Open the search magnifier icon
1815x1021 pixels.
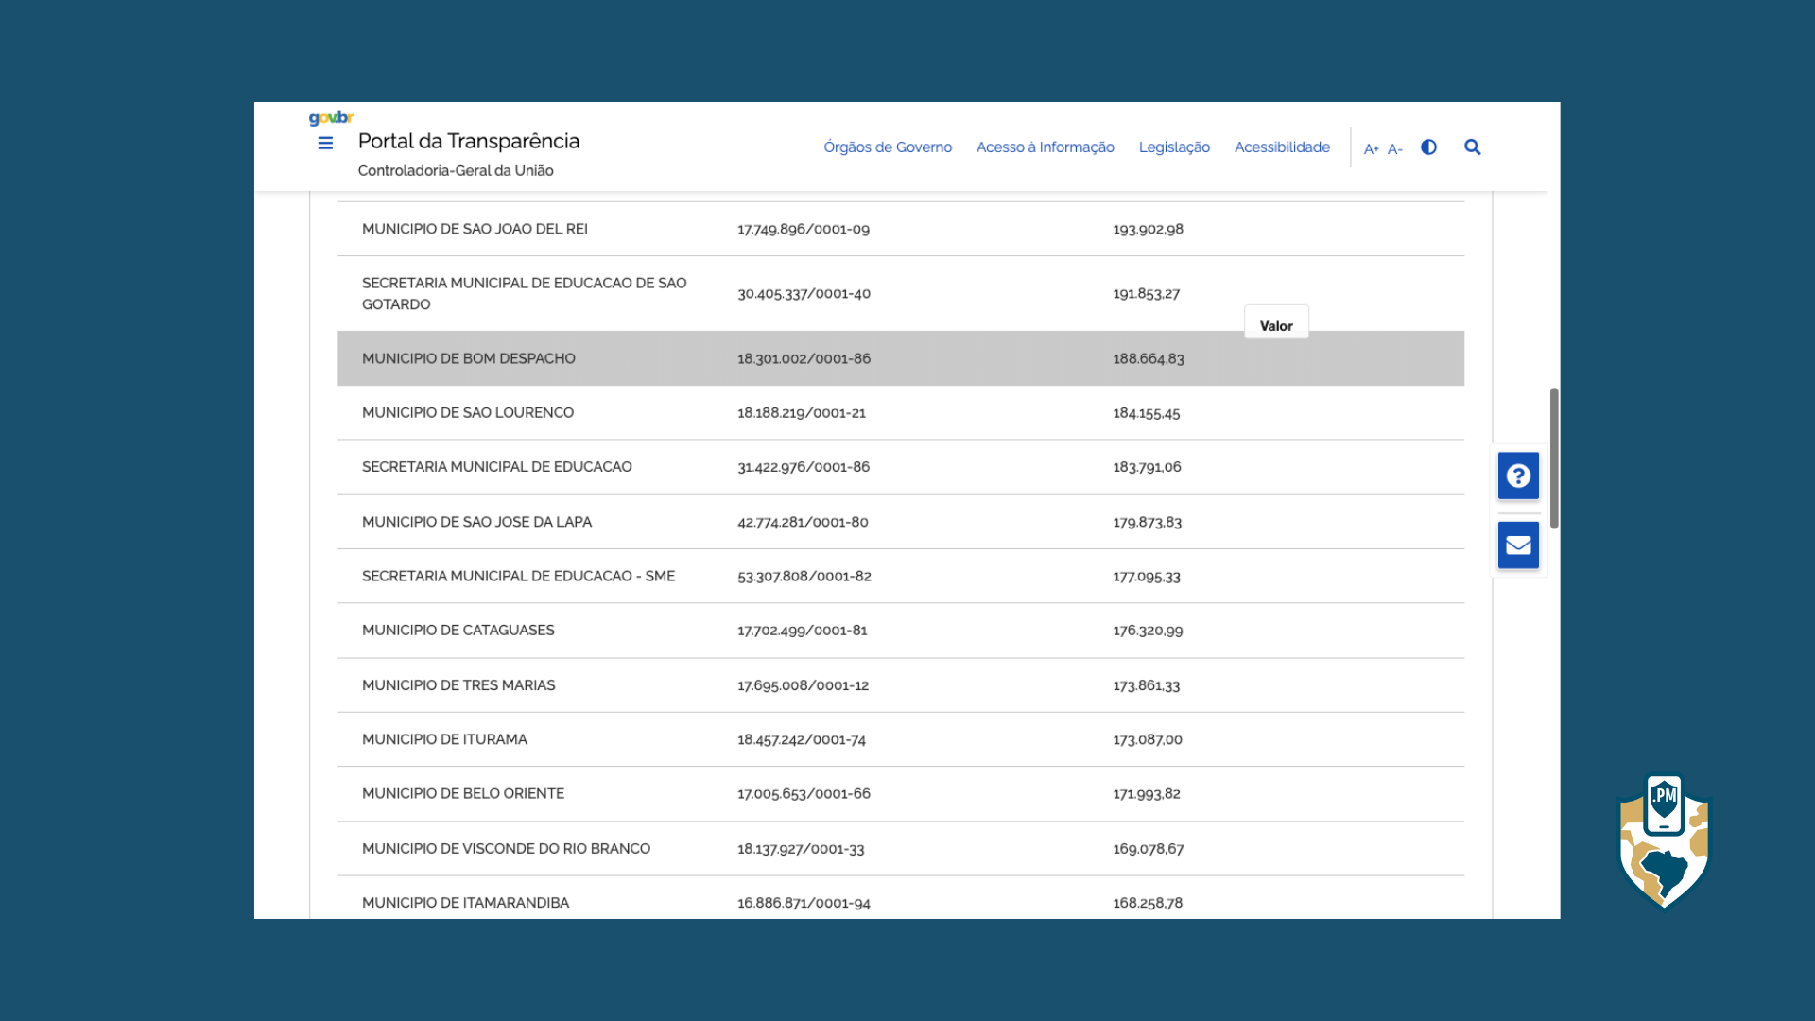point(1472,147)
